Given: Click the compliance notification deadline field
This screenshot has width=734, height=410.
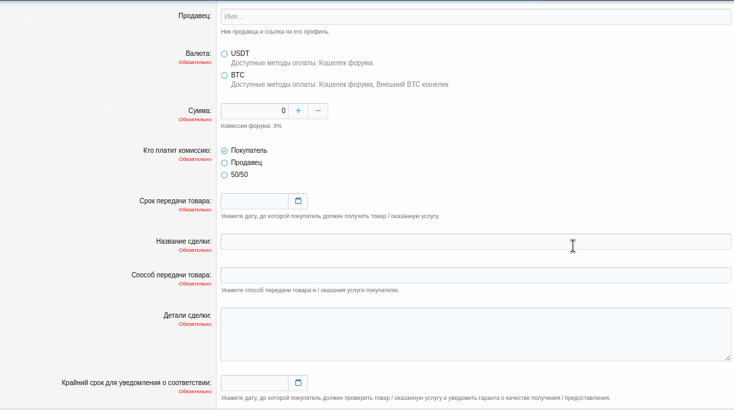Looking at the screenshot, I should [x=254, y=383].
